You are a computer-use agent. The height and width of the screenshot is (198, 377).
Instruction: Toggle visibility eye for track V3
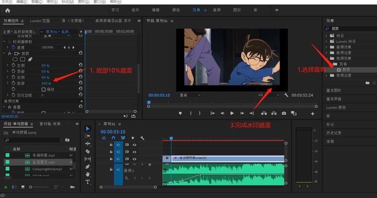[135, 145]
